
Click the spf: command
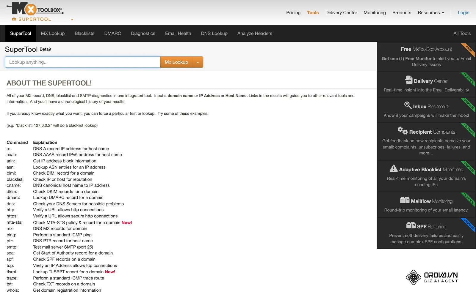10,259
